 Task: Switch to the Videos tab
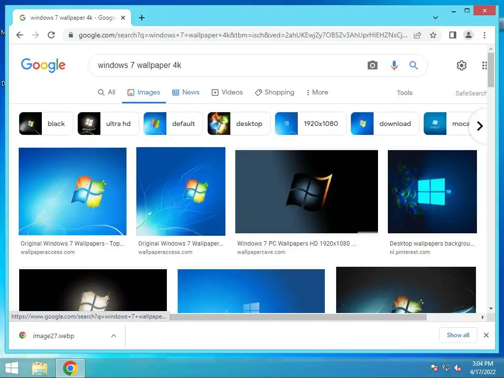[227, 92]
